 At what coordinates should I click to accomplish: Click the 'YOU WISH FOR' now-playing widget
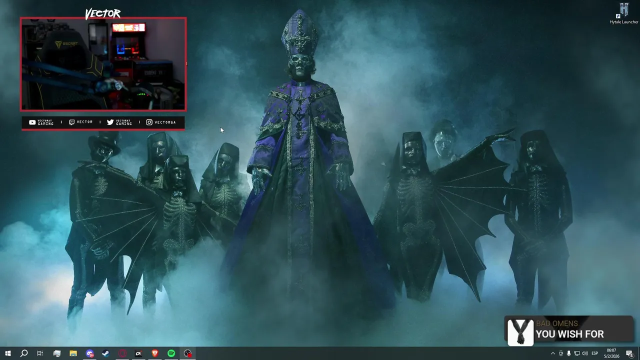(x=569, y=330)
